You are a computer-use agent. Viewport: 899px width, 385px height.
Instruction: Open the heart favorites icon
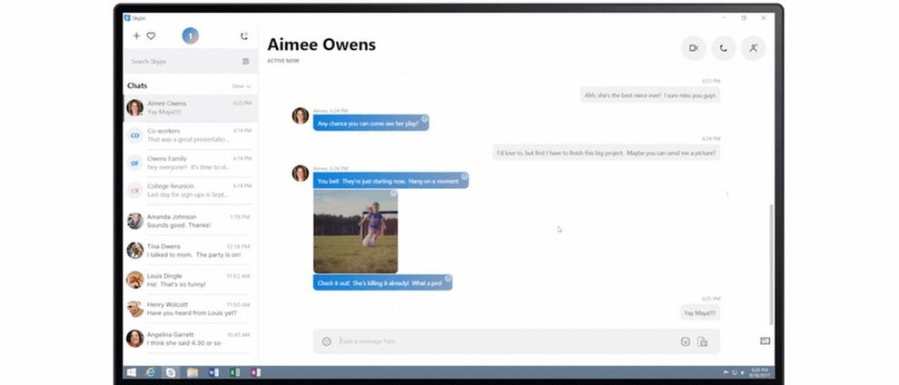[x=151, y=35]
